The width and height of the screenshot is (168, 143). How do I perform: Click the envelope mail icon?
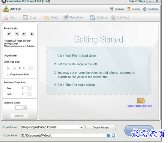[x=141, y=101]
